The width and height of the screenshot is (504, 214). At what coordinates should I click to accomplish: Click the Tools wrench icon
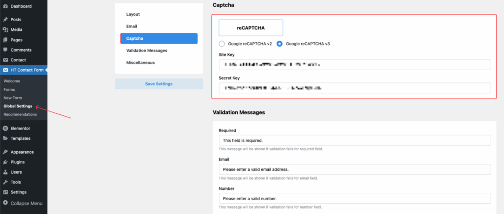coord(5,182)
